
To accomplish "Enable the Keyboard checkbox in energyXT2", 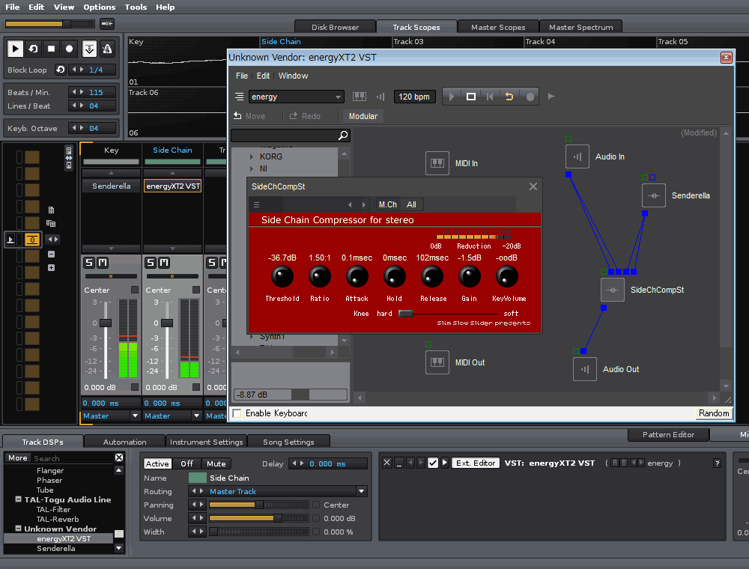I will click(x=237, y=413).
